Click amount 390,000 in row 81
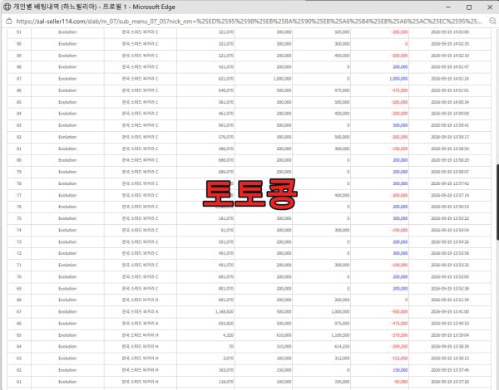This screenshot has width=499, height=390. click(x=342, y=149)
